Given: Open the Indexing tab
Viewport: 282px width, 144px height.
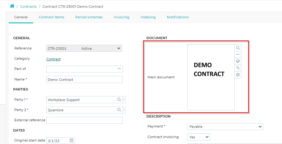Looking at the screenshot, I should [148, 17].
